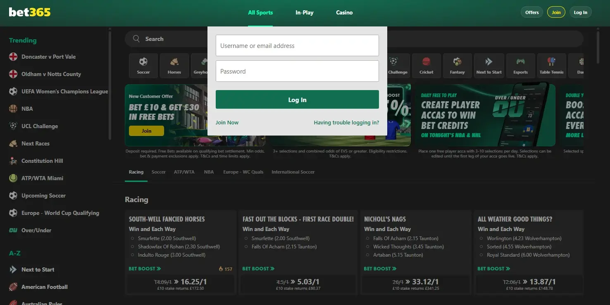
Task: Click the search magnifier icon
Action: pos(136,38)
